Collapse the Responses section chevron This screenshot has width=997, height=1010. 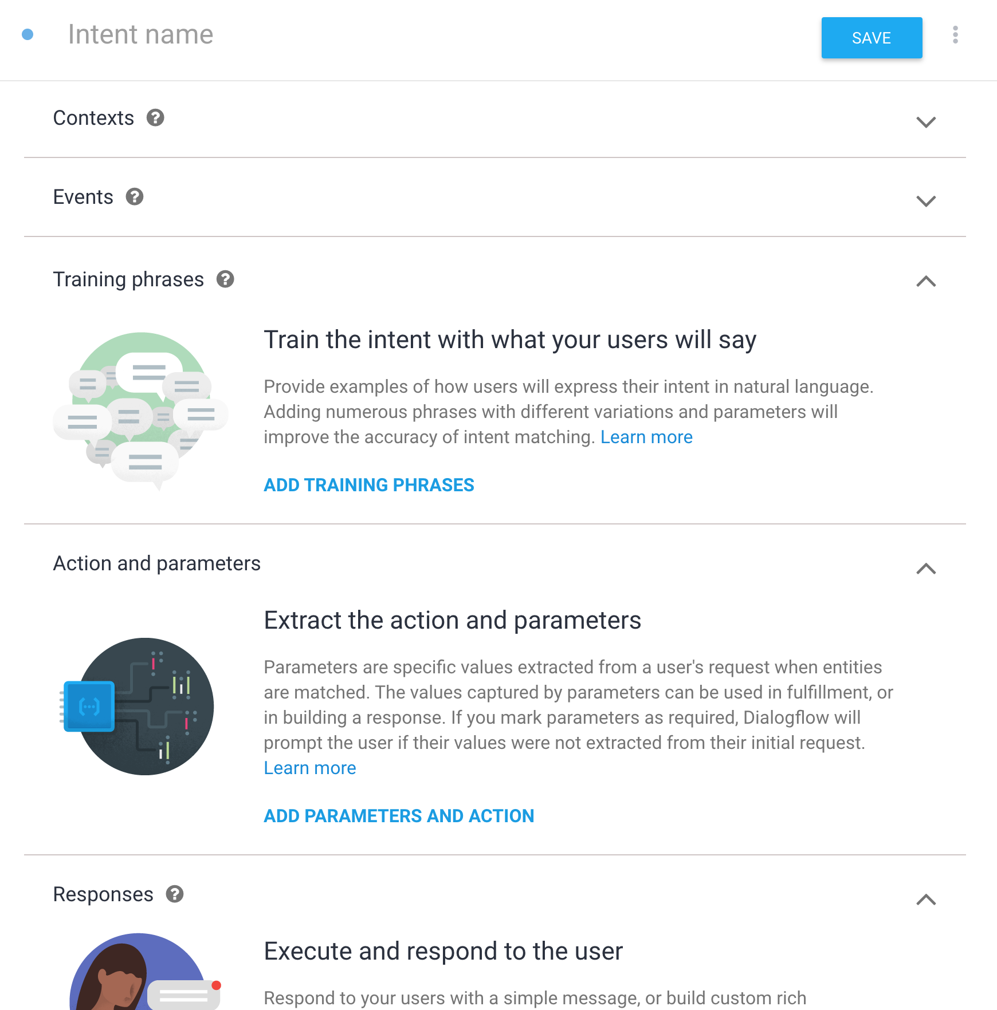tap(926, 899)
